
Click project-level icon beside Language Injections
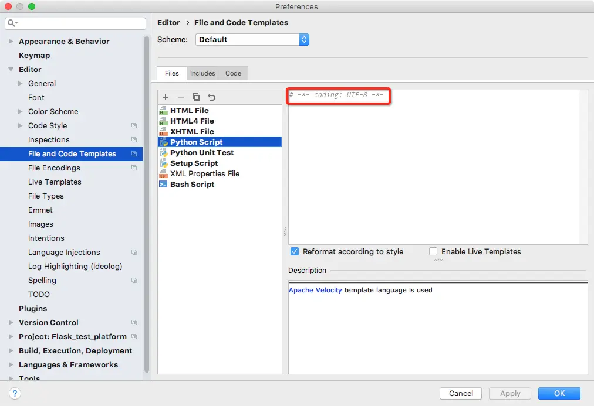coord(134,252)
